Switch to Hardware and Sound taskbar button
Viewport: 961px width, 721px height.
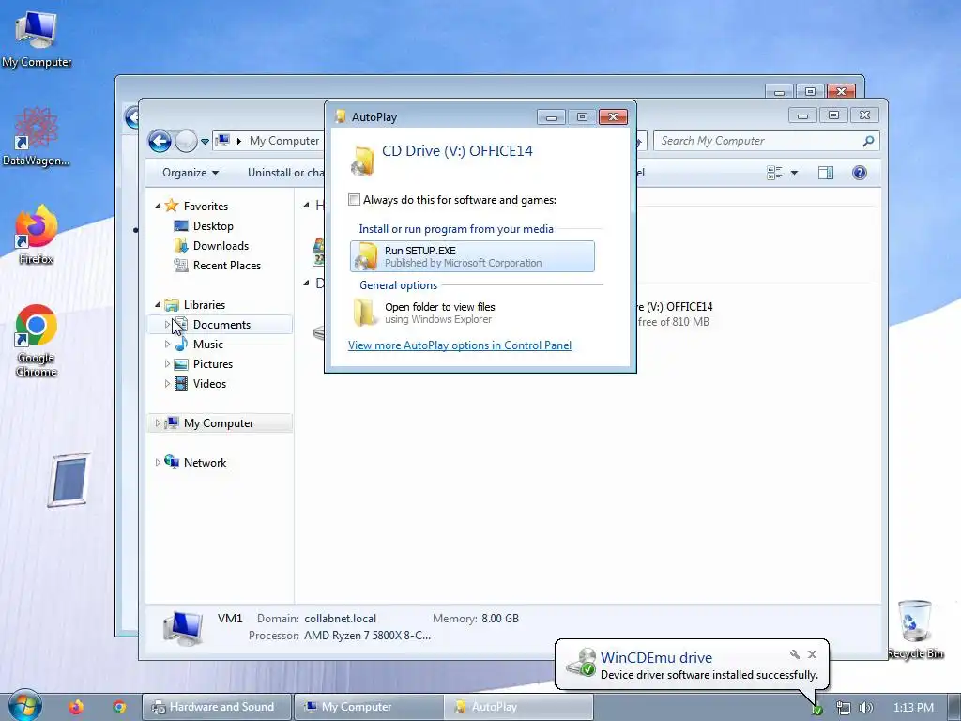click(217, 708)
